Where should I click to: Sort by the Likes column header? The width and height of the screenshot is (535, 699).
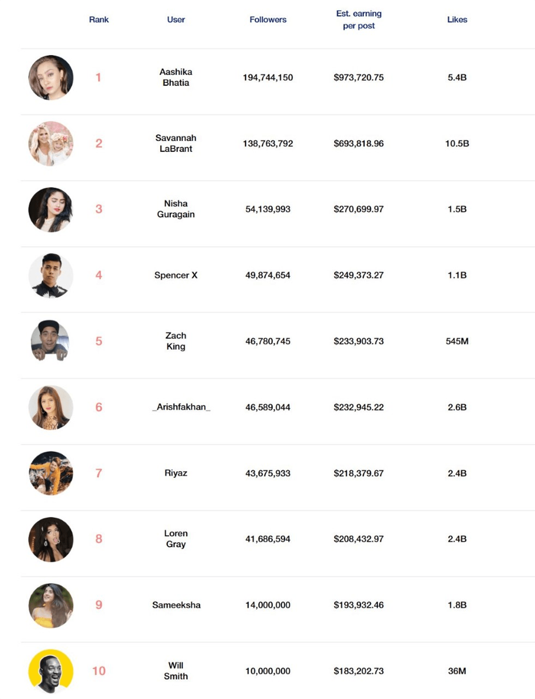pyautogui.click(x=457, y=20)
